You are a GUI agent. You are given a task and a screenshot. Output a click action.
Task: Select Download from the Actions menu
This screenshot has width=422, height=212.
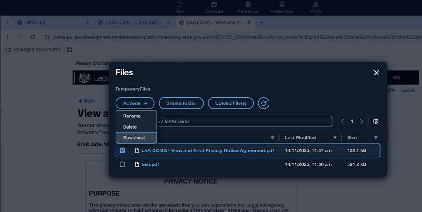(x=134, y=137)
